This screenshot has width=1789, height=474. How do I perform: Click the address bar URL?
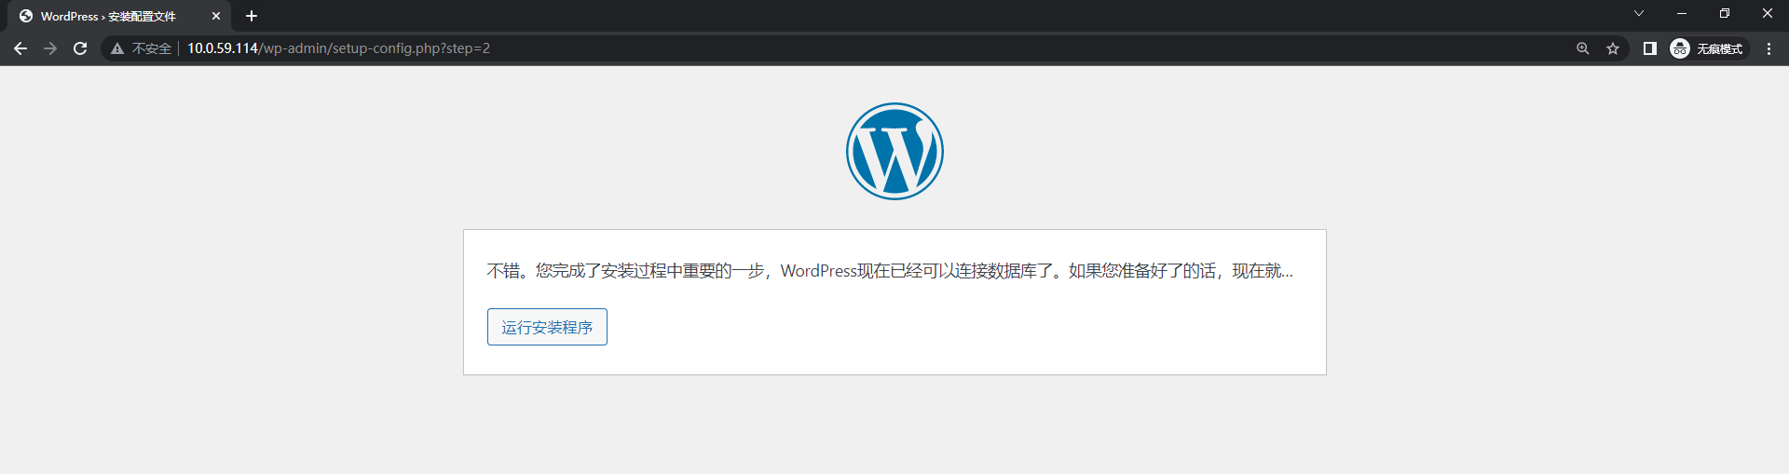[x=338, y=48]
